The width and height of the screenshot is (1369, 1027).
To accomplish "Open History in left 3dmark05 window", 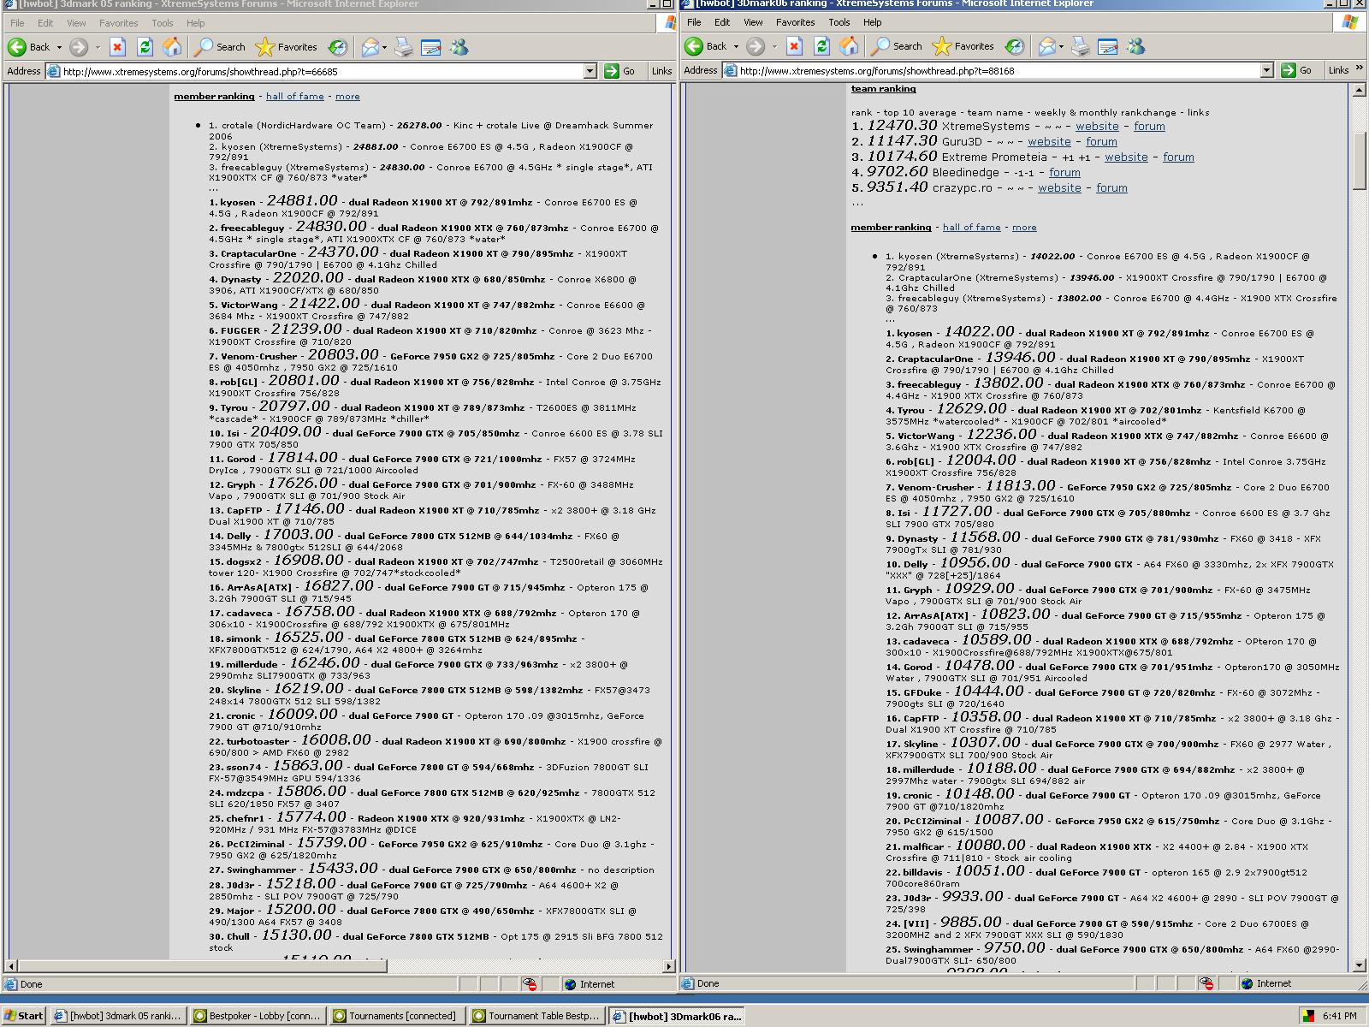I will click(338, 47).
